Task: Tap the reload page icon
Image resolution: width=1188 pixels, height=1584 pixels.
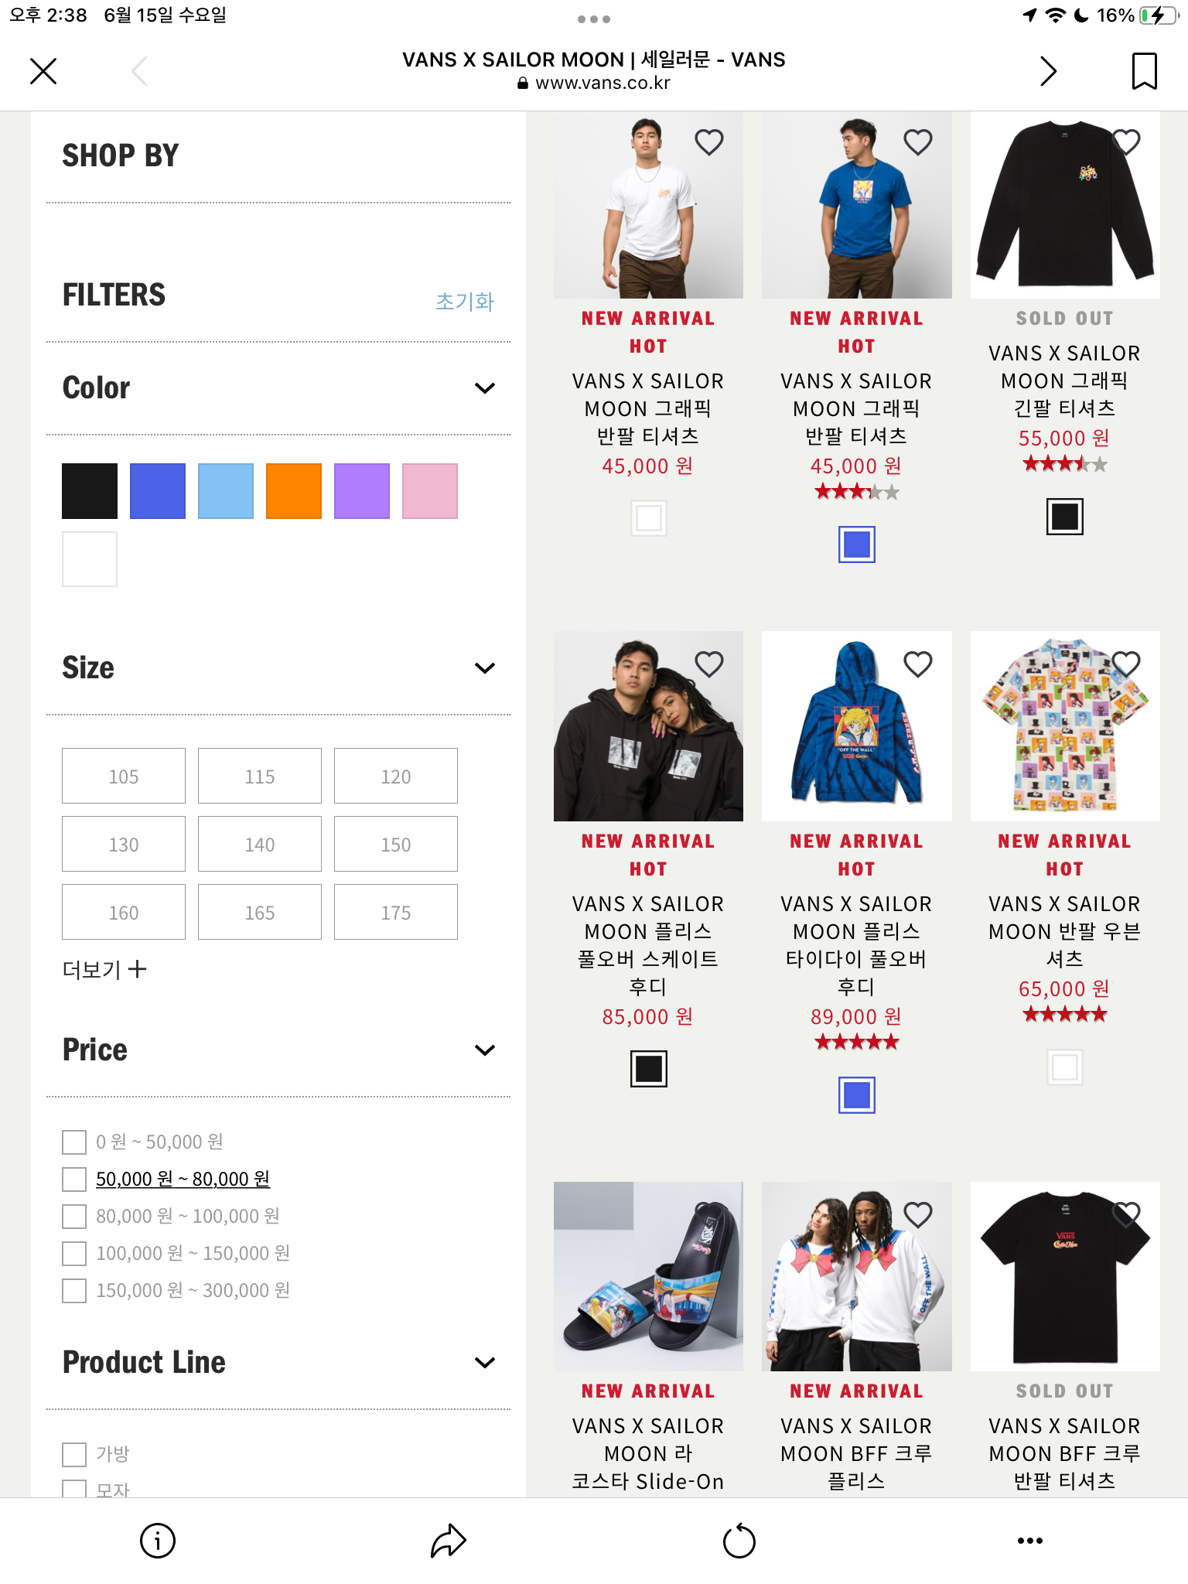Action: (739, 1541)
